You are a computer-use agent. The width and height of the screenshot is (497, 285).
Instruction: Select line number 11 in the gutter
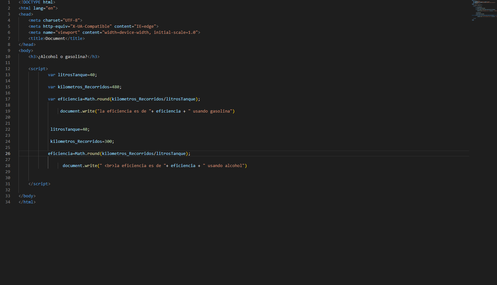pos(8,63)
